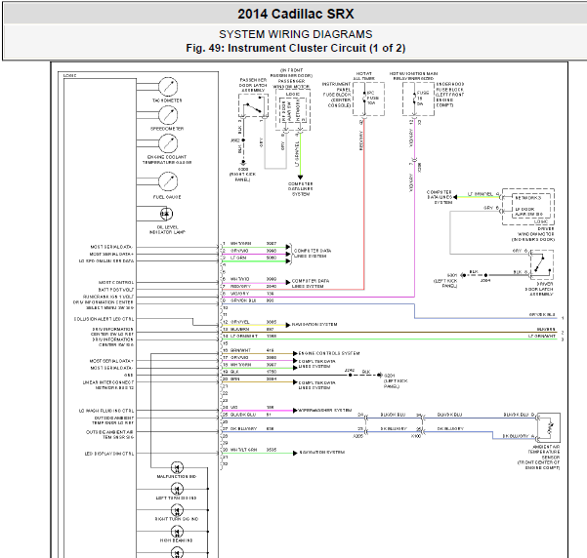This screenshot has width=587, height=558.
Task: Click the ambient air temperature sensor symbol
Action: point(549,427)
